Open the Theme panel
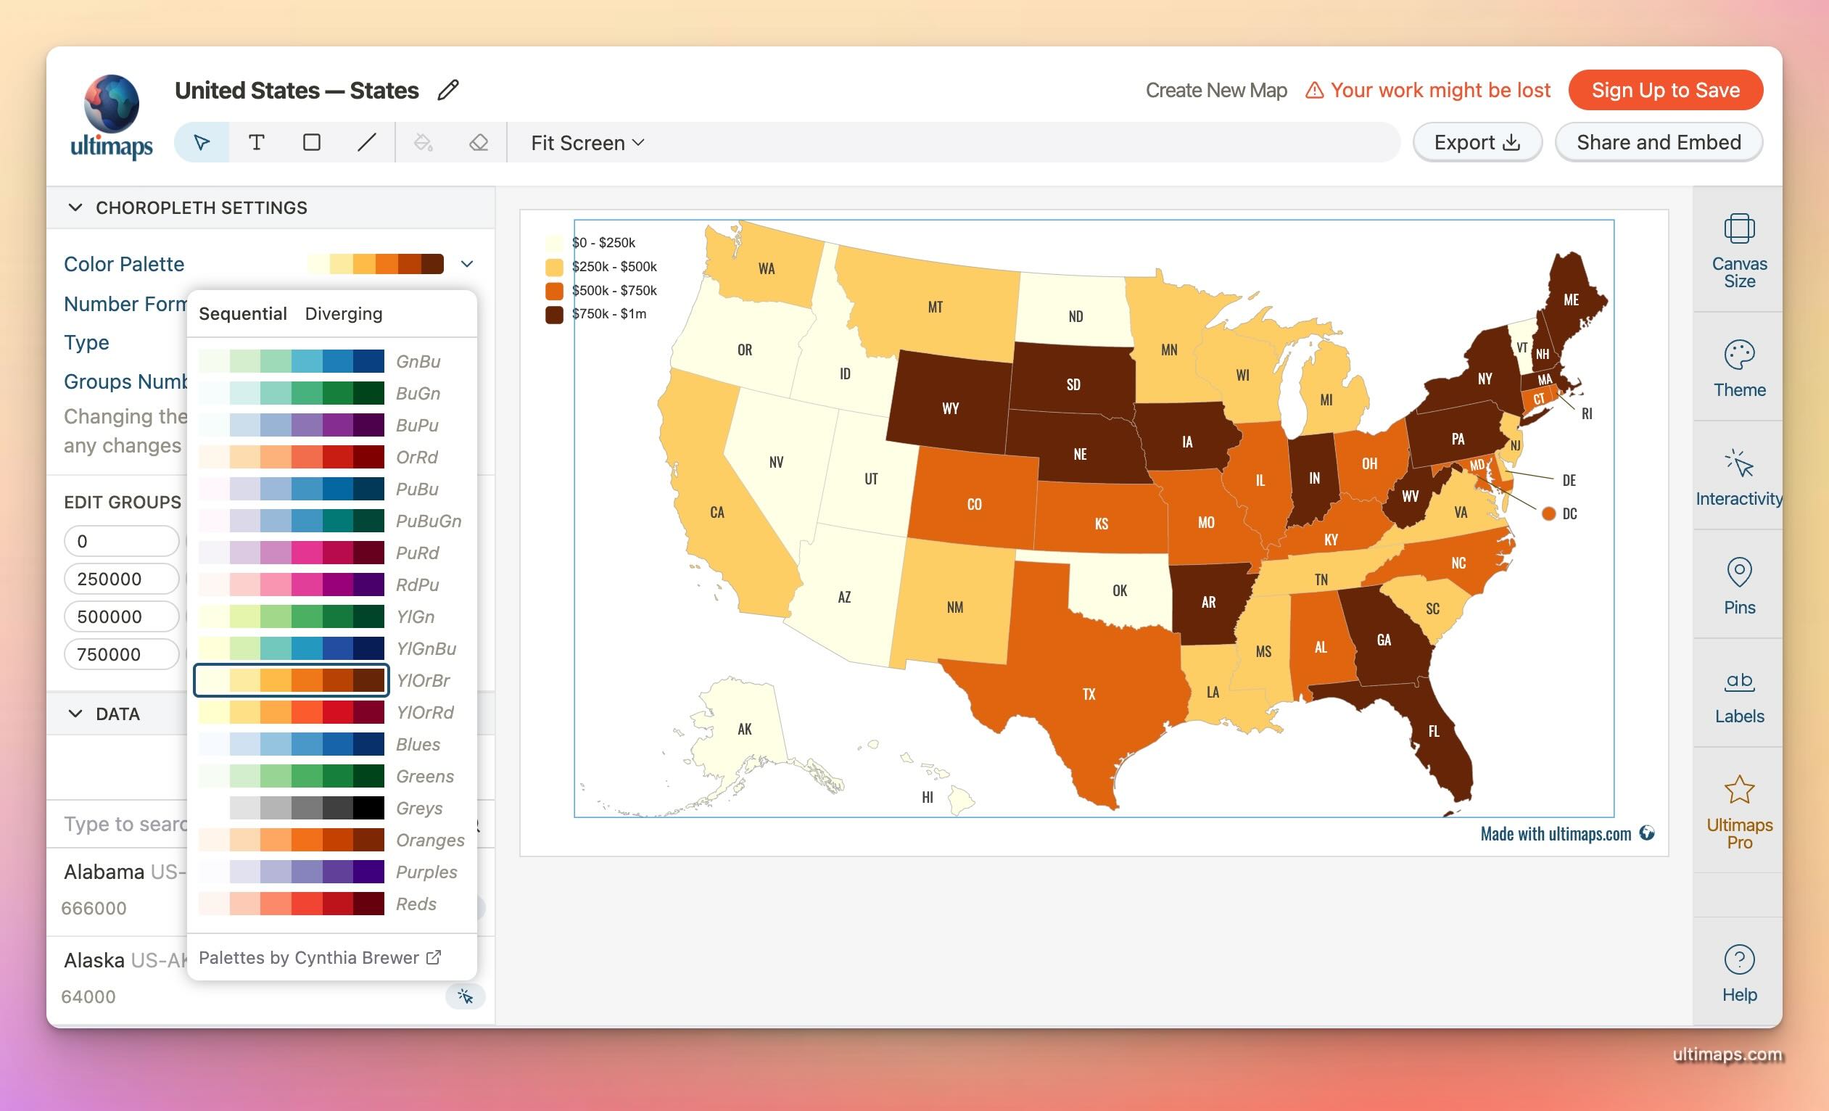The width and height of the screenshot is (1829, 1111). tap(1738, 368)
